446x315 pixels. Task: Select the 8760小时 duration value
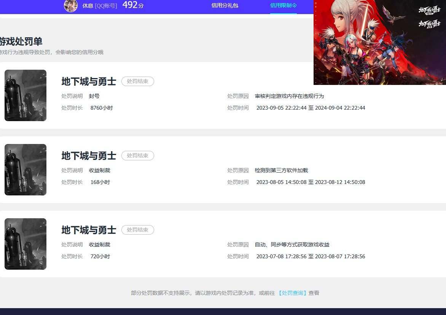point(102,108)
